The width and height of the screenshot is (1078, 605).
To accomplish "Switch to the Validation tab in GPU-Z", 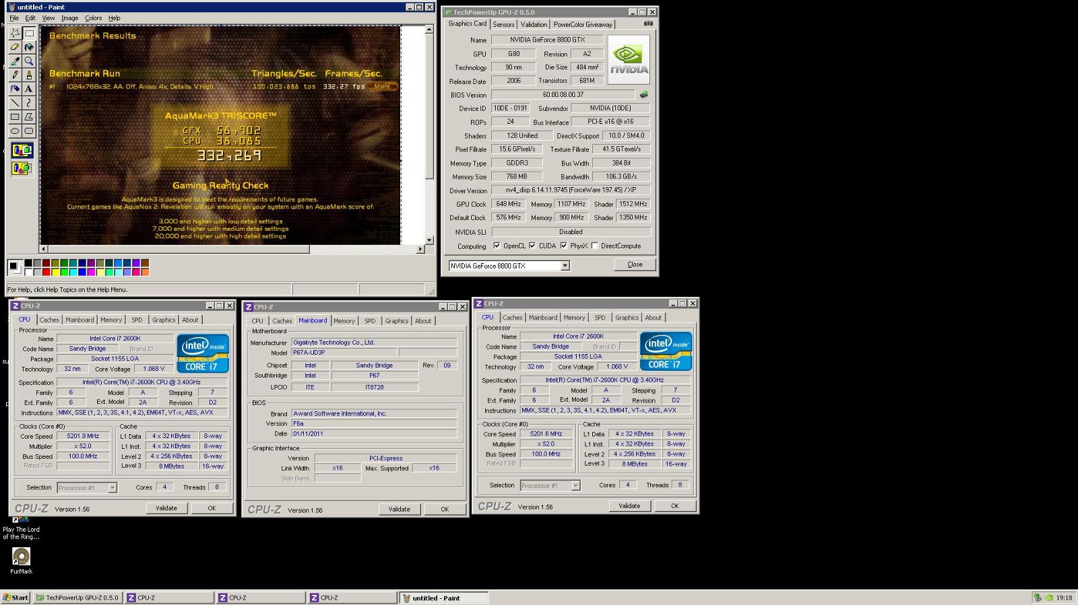I will 534,24.
